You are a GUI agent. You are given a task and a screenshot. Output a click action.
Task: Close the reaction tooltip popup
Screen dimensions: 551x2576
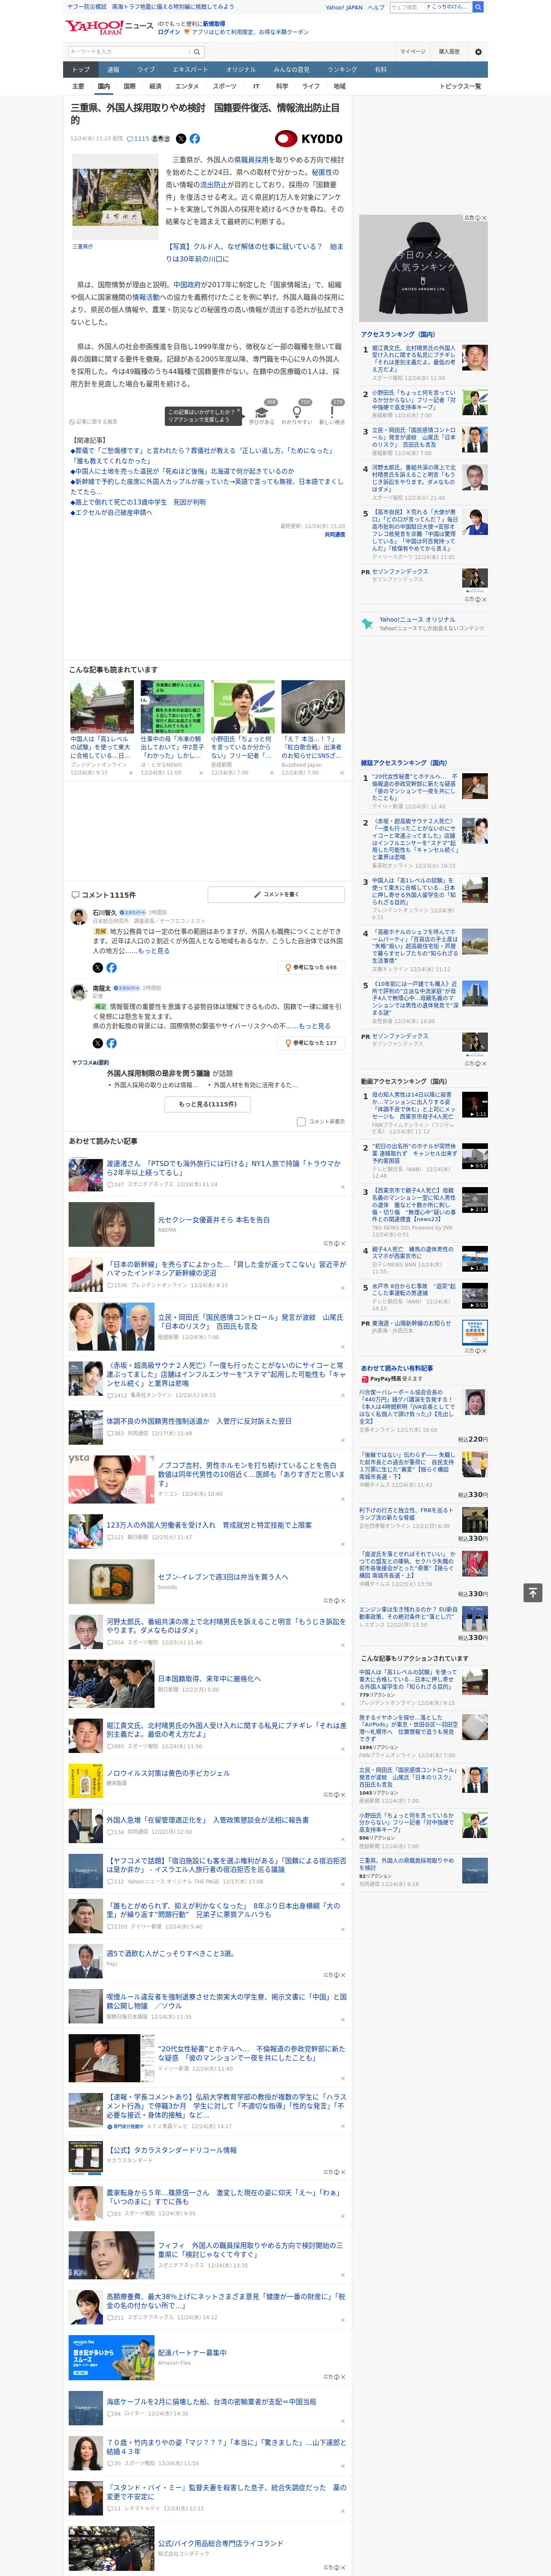(239, 411)
